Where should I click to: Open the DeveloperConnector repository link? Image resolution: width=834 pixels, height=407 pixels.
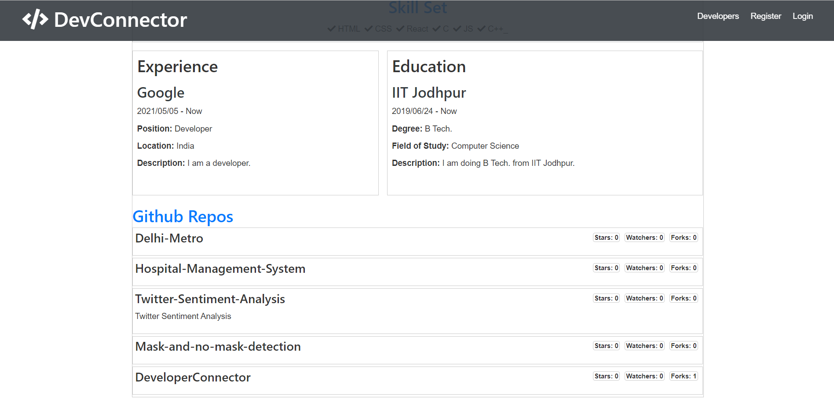pyautogui.click(x=193, y=378)
